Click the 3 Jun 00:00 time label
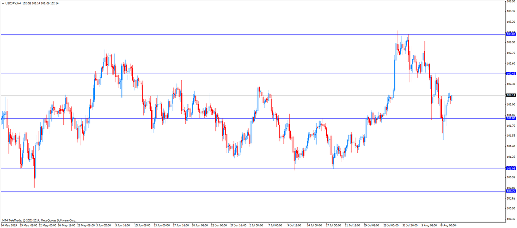The width and height of the screenshot is (517, 228). pyautogui.click(x=104, y=226)
